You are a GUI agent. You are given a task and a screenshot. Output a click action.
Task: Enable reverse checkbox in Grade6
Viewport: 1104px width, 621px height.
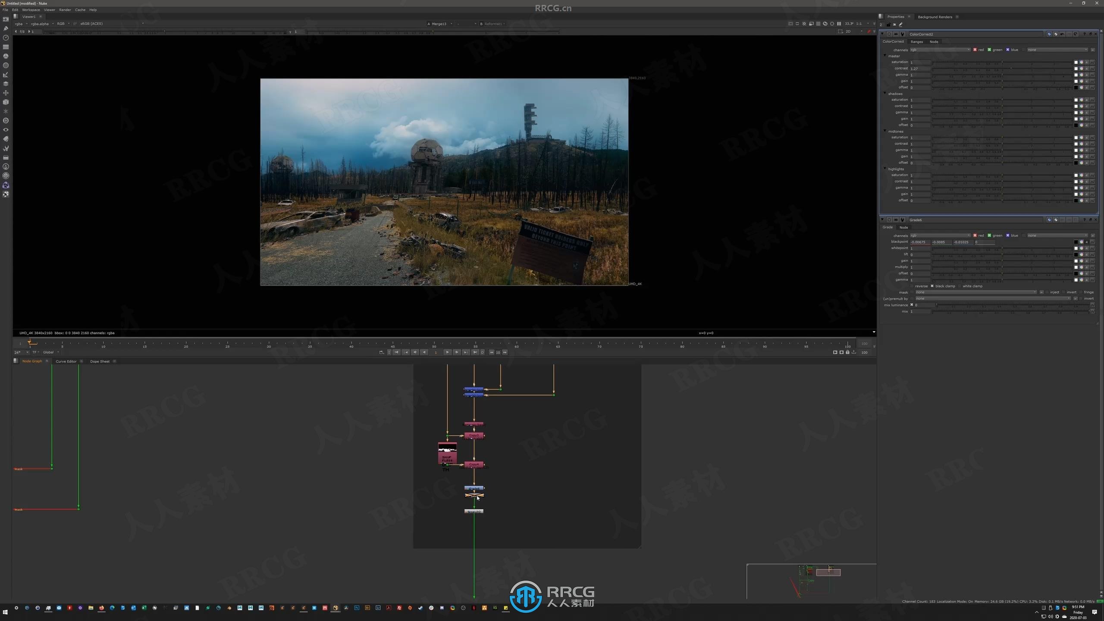(x=911, y=286)
